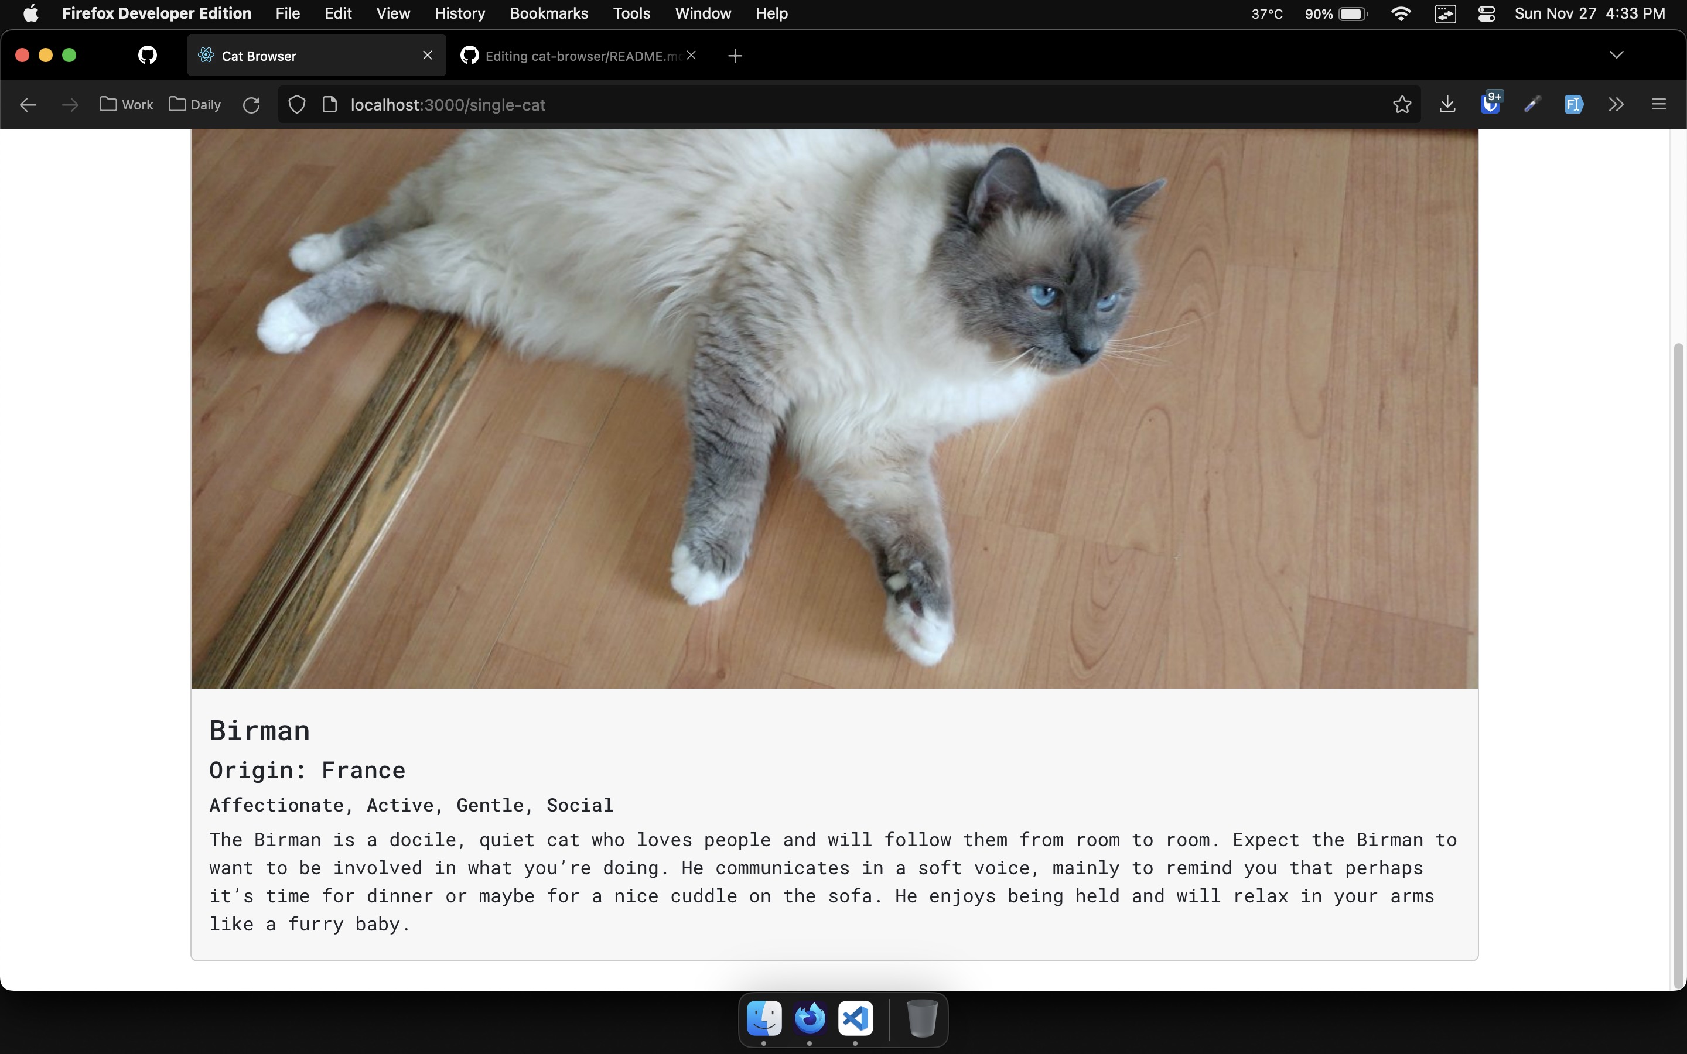Bookmark this page with the star icon
The image size is (1687, 1054).
(x=1401, y=105)
